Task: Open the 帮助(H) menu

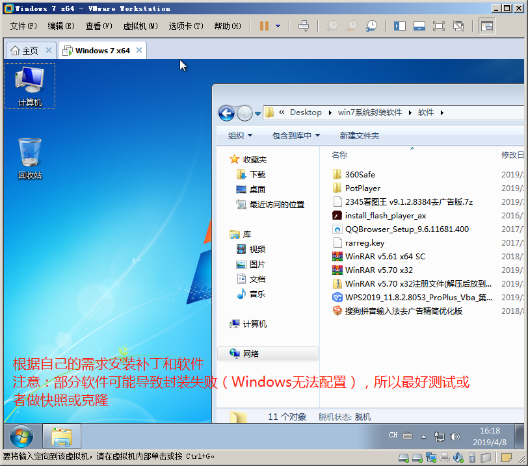Action: click(228, 26)
